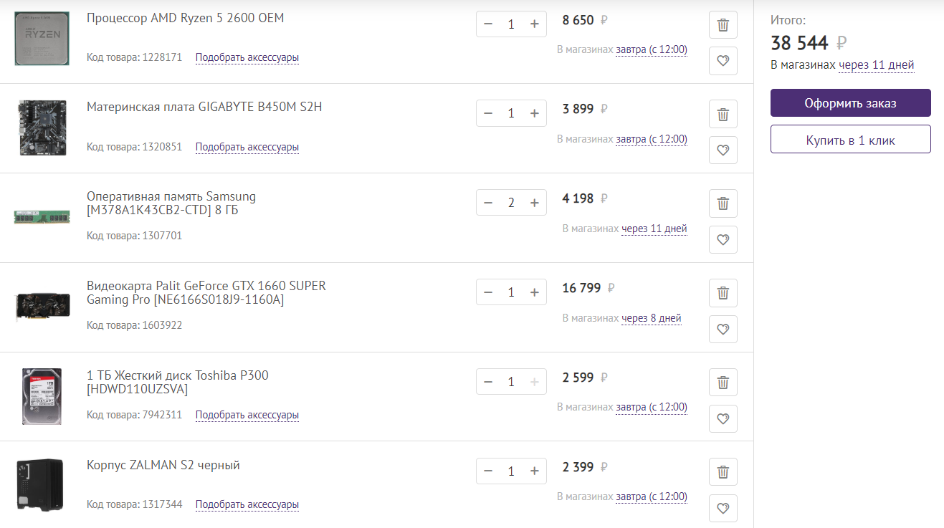
Task: Remove Samsung RAM from the cart
Action: (x=723, y=203)
